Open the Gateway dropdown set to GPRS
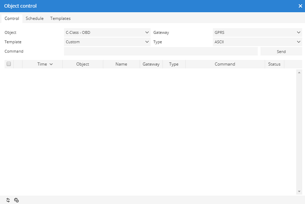Screen dimensions: 305x204 coord(257,32)
